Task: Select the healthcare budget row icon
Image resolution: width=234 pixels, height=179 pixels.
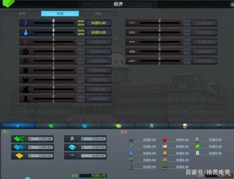Action: (x=26, y=52)
